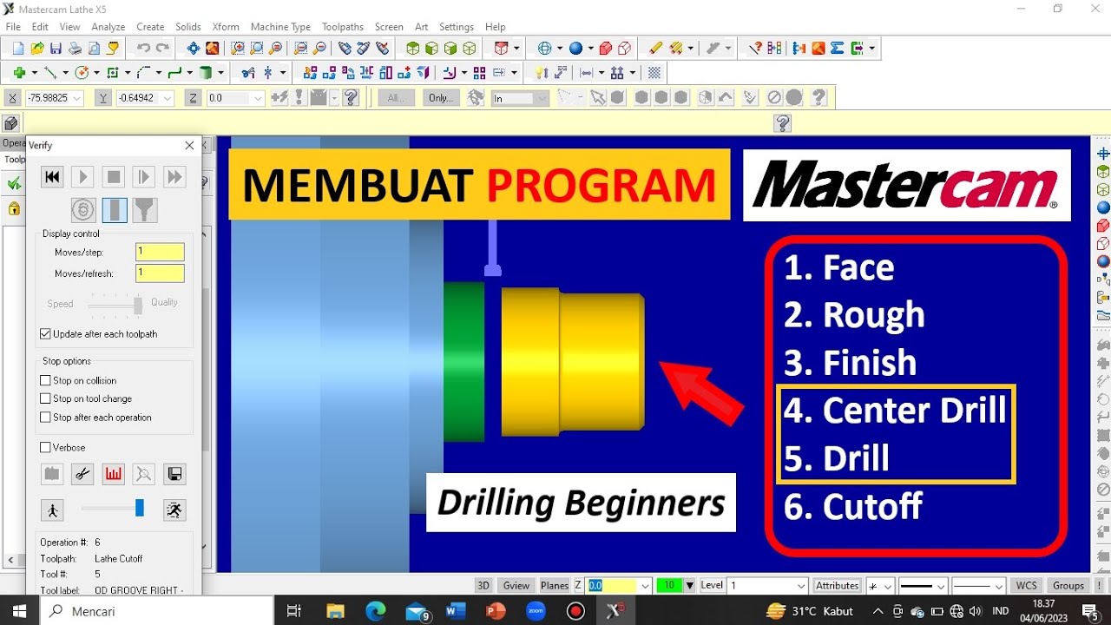The image size is (1111, 625).
Task: Open the Analyze menu
Action: point(108,27)
